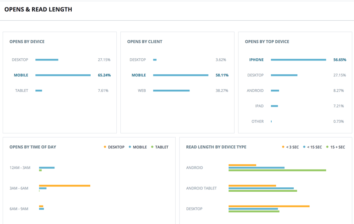Image resolution: width=354 pixels, height=224 pixels.
Task: Click the orange desktop bar for 3AM - 6AM
Action: (x=65, y=186)
